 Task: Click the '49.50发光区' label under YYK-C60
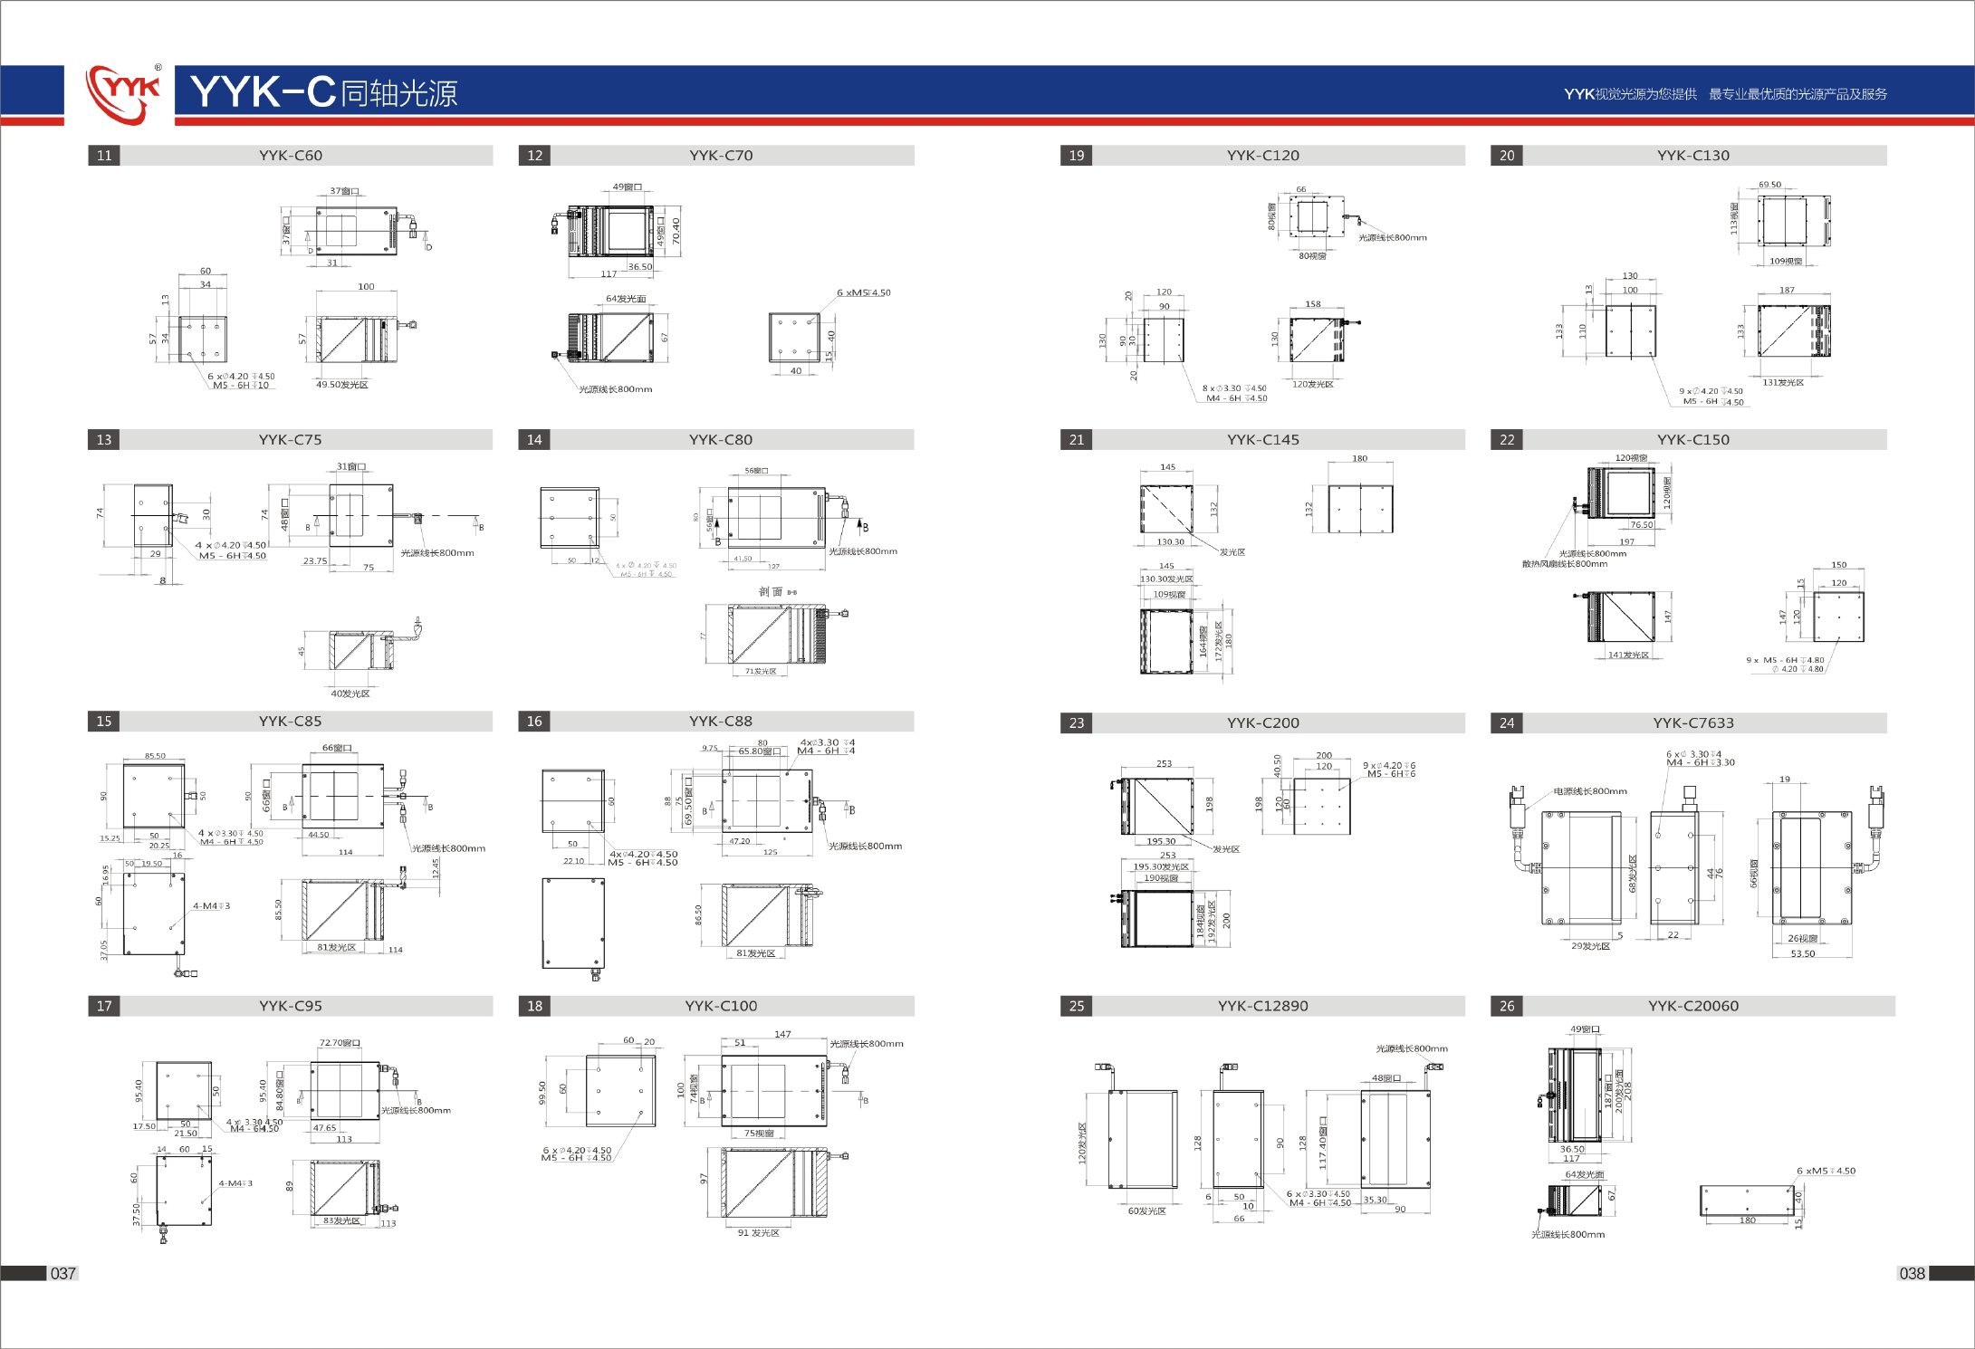pos(342,386)
